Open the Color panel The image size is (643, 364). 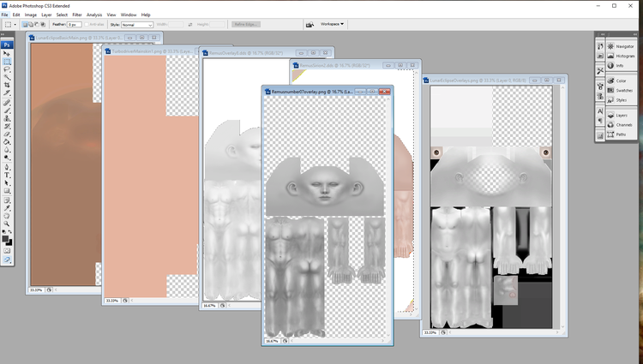click(621, 81)
